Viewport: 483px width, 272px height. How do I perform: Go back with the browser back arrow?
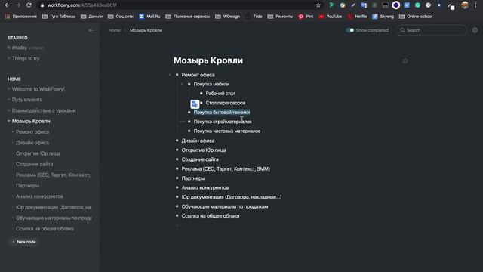click(x=8, y=5)
